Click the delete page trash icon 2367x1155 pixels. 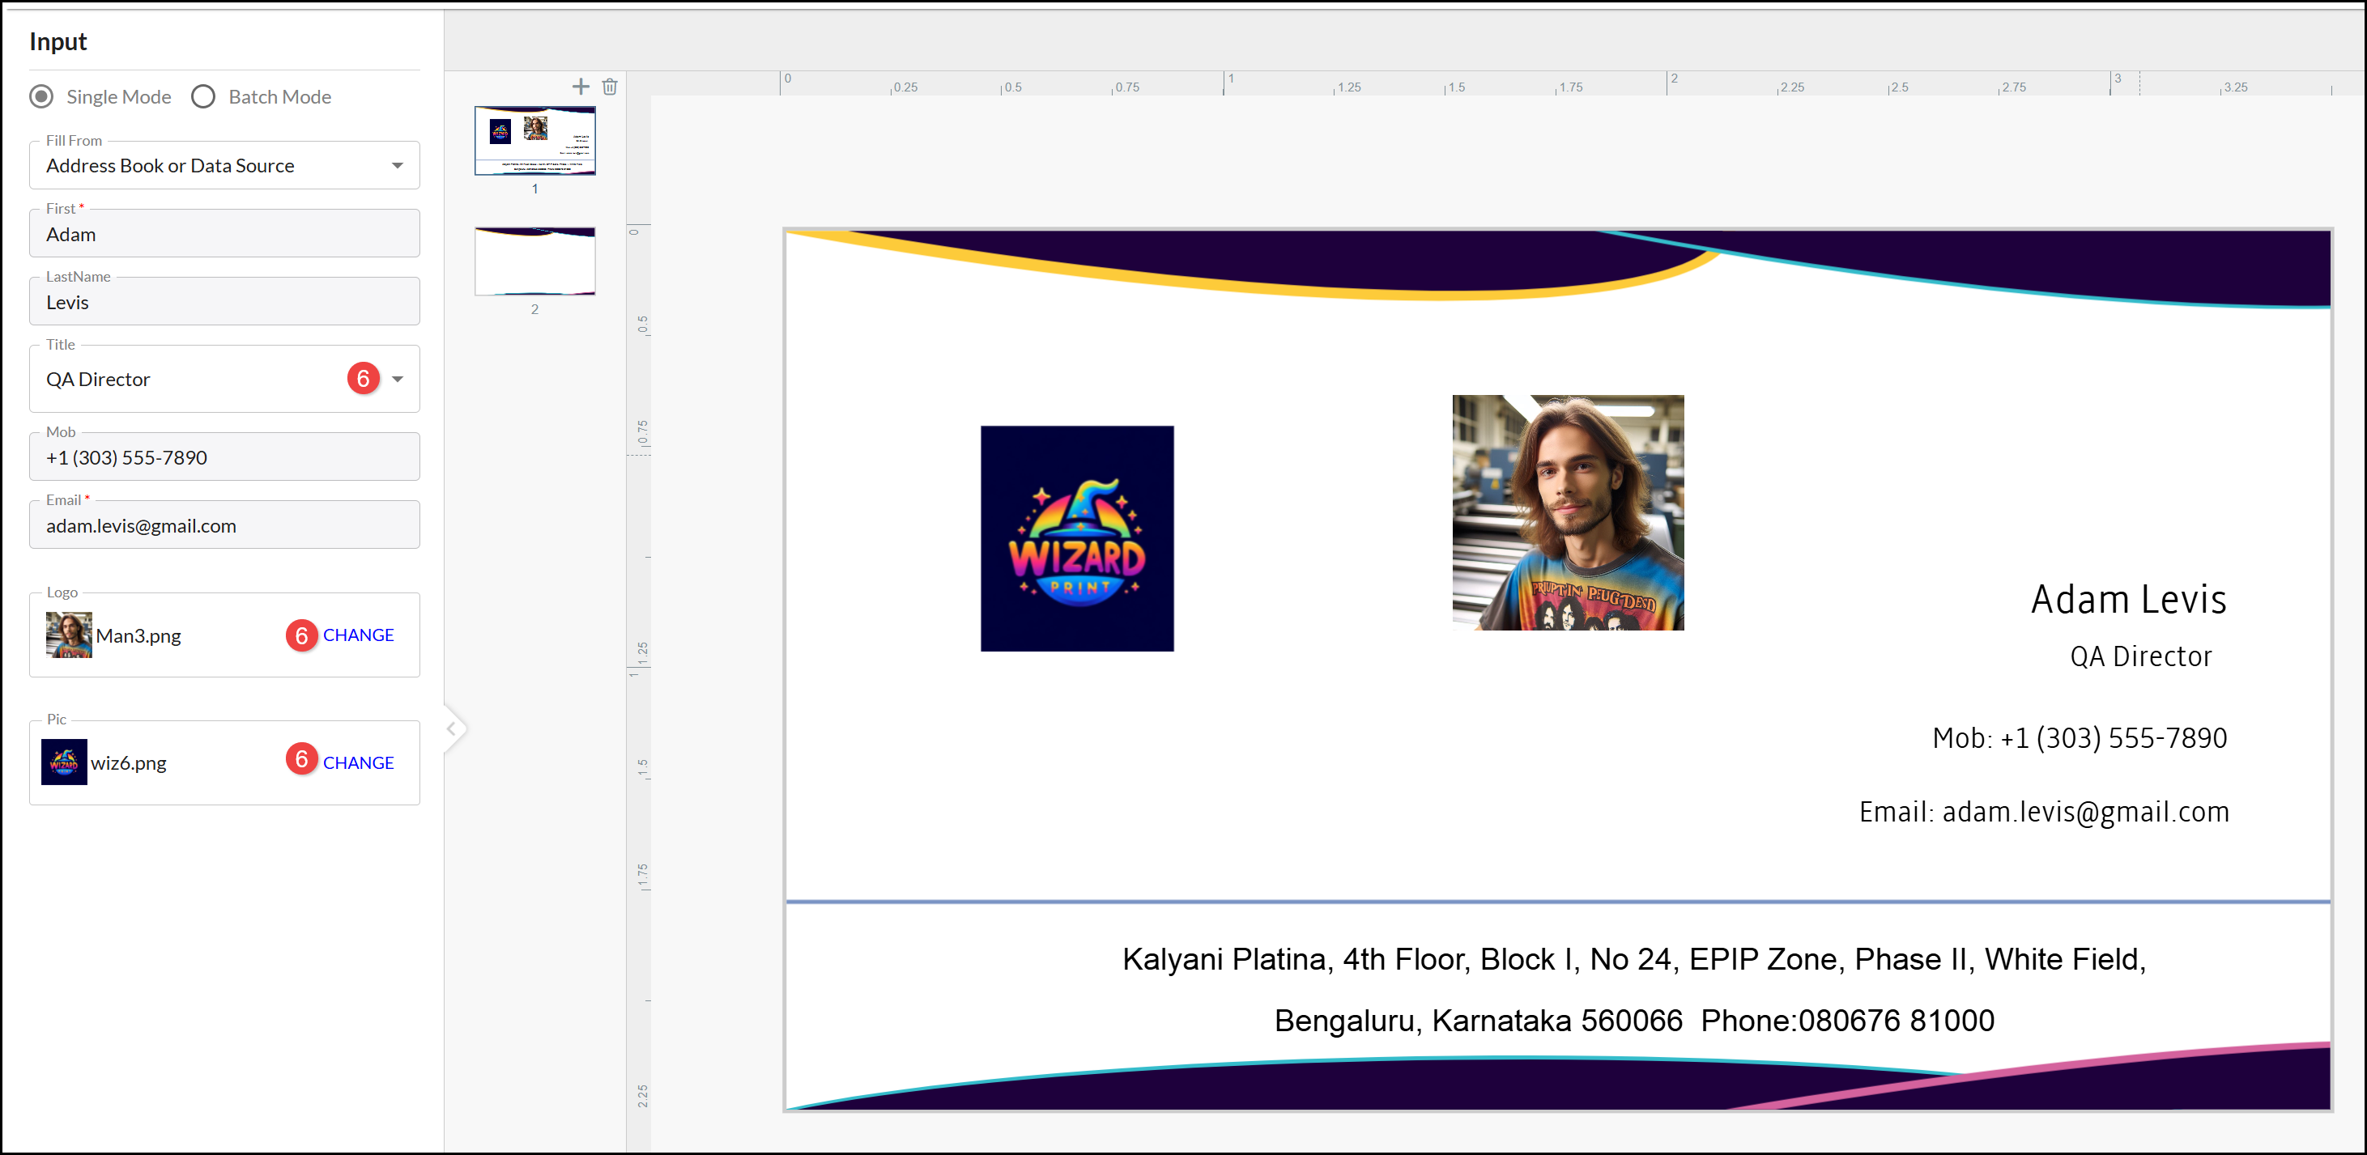click(x=609, y=87)
